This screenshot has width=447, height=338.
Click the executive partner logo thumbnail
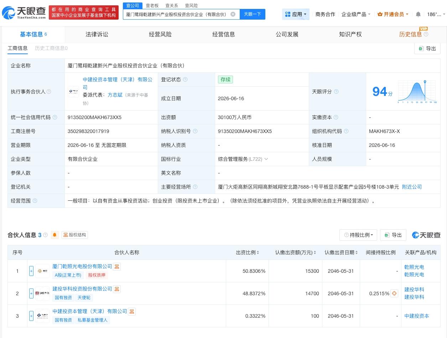tap(73, 92)
